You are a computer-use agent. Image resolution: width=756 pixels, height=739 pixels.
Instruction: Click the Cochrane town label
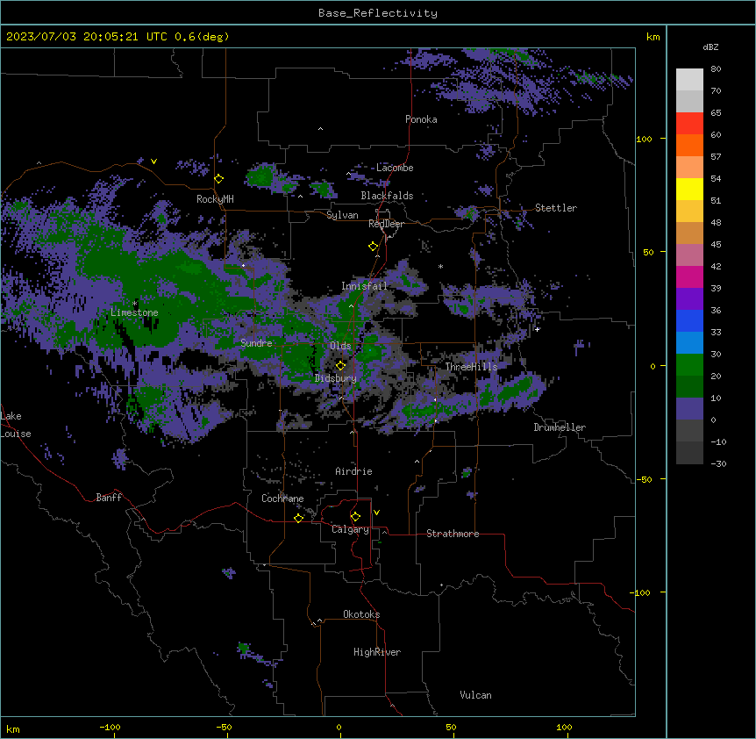[282, 499]
